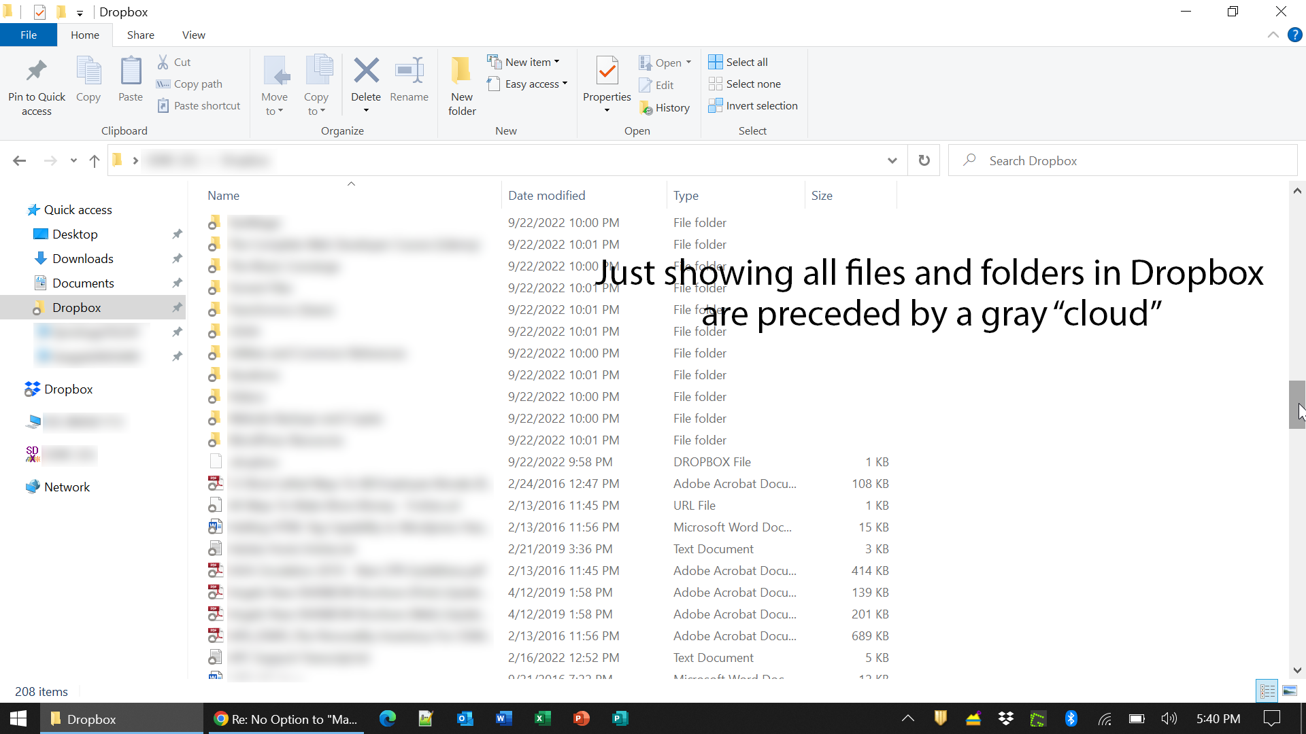The height and width of the screenshot is (734, 1306).
Task: Click Paste shortcut in Clipboard group
Action: pyautogui.click(x=199, y=105)
